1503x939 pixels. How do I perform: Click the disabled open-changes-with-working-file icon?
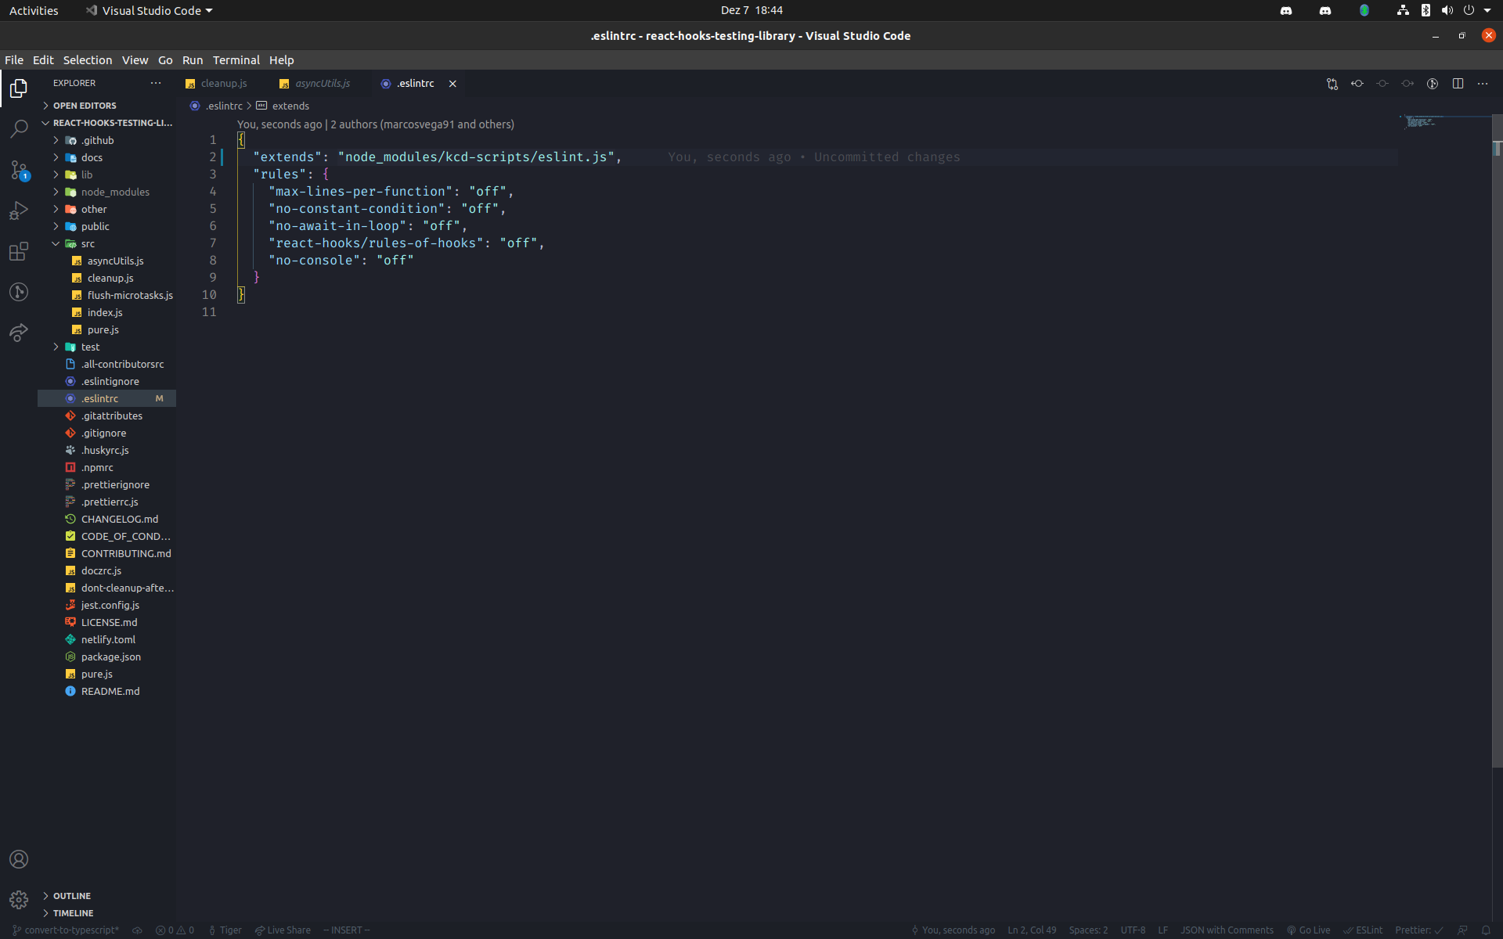pyautogui.click(x=1382, y=84)
